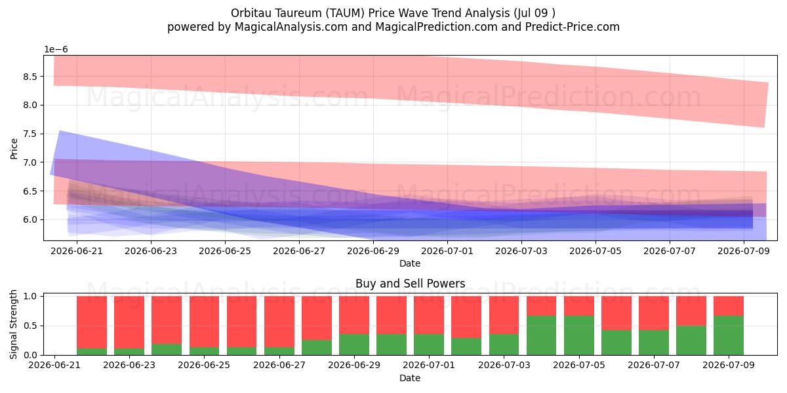Click 2026-06-27 date under the Buy and Sell chart
This screenshot has width=787, height=393.
pyautogui.click(x=279, y=365)
